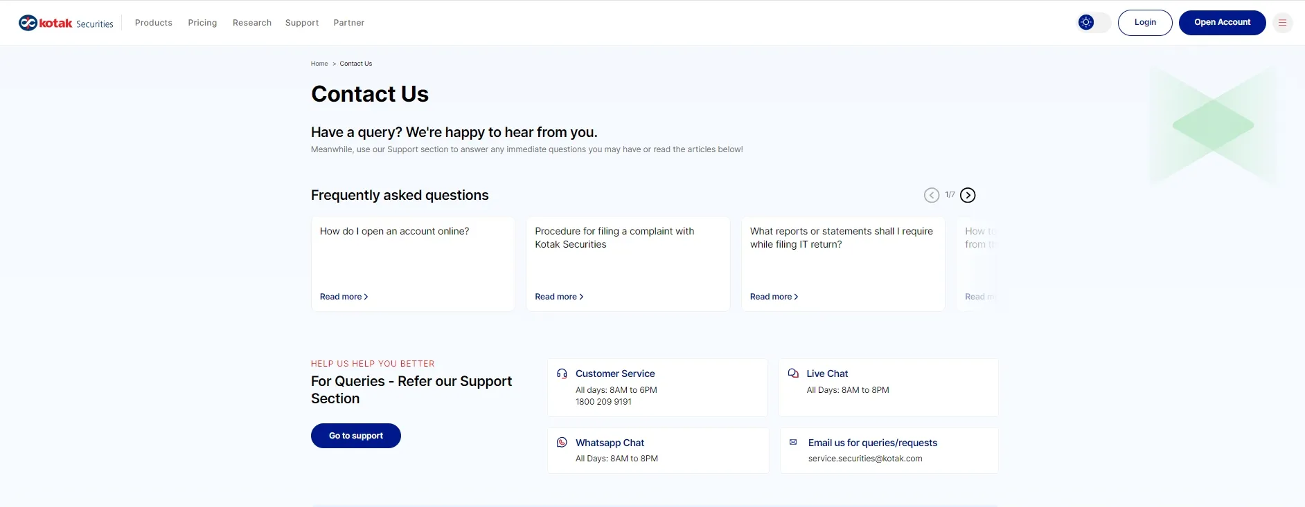Click 'Procedure for filing a complaint' card title

point(614,238)
